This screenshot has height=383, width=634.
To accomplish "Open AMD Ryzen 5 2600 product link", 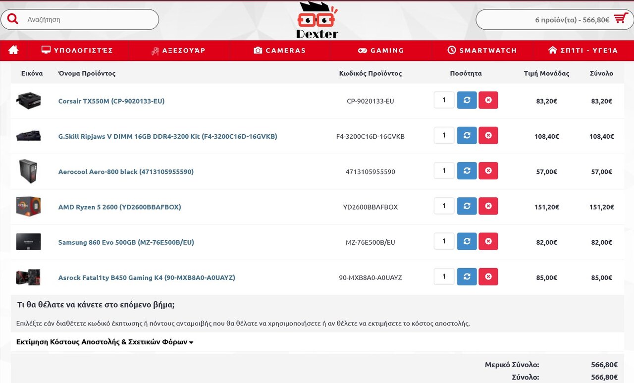I will pos(120,207).
